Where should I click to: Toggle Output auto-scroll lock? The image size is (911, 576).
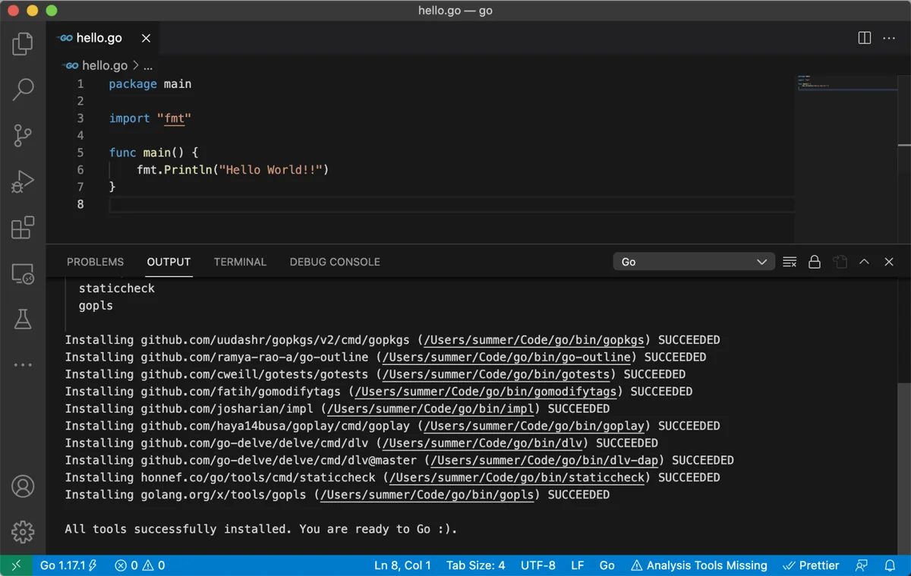(815, 262)
